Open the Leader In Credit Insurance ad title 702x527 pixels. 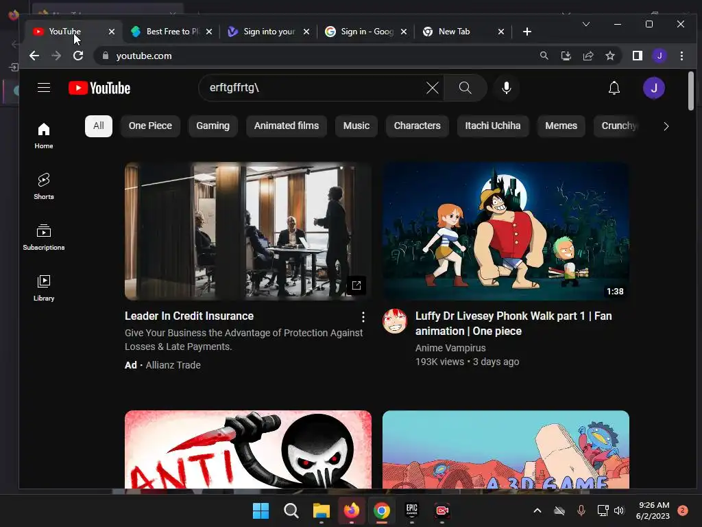coord(189,316)
